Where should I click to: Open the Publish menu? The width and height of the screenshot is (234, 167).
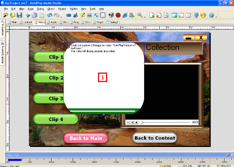click(73, 8)
